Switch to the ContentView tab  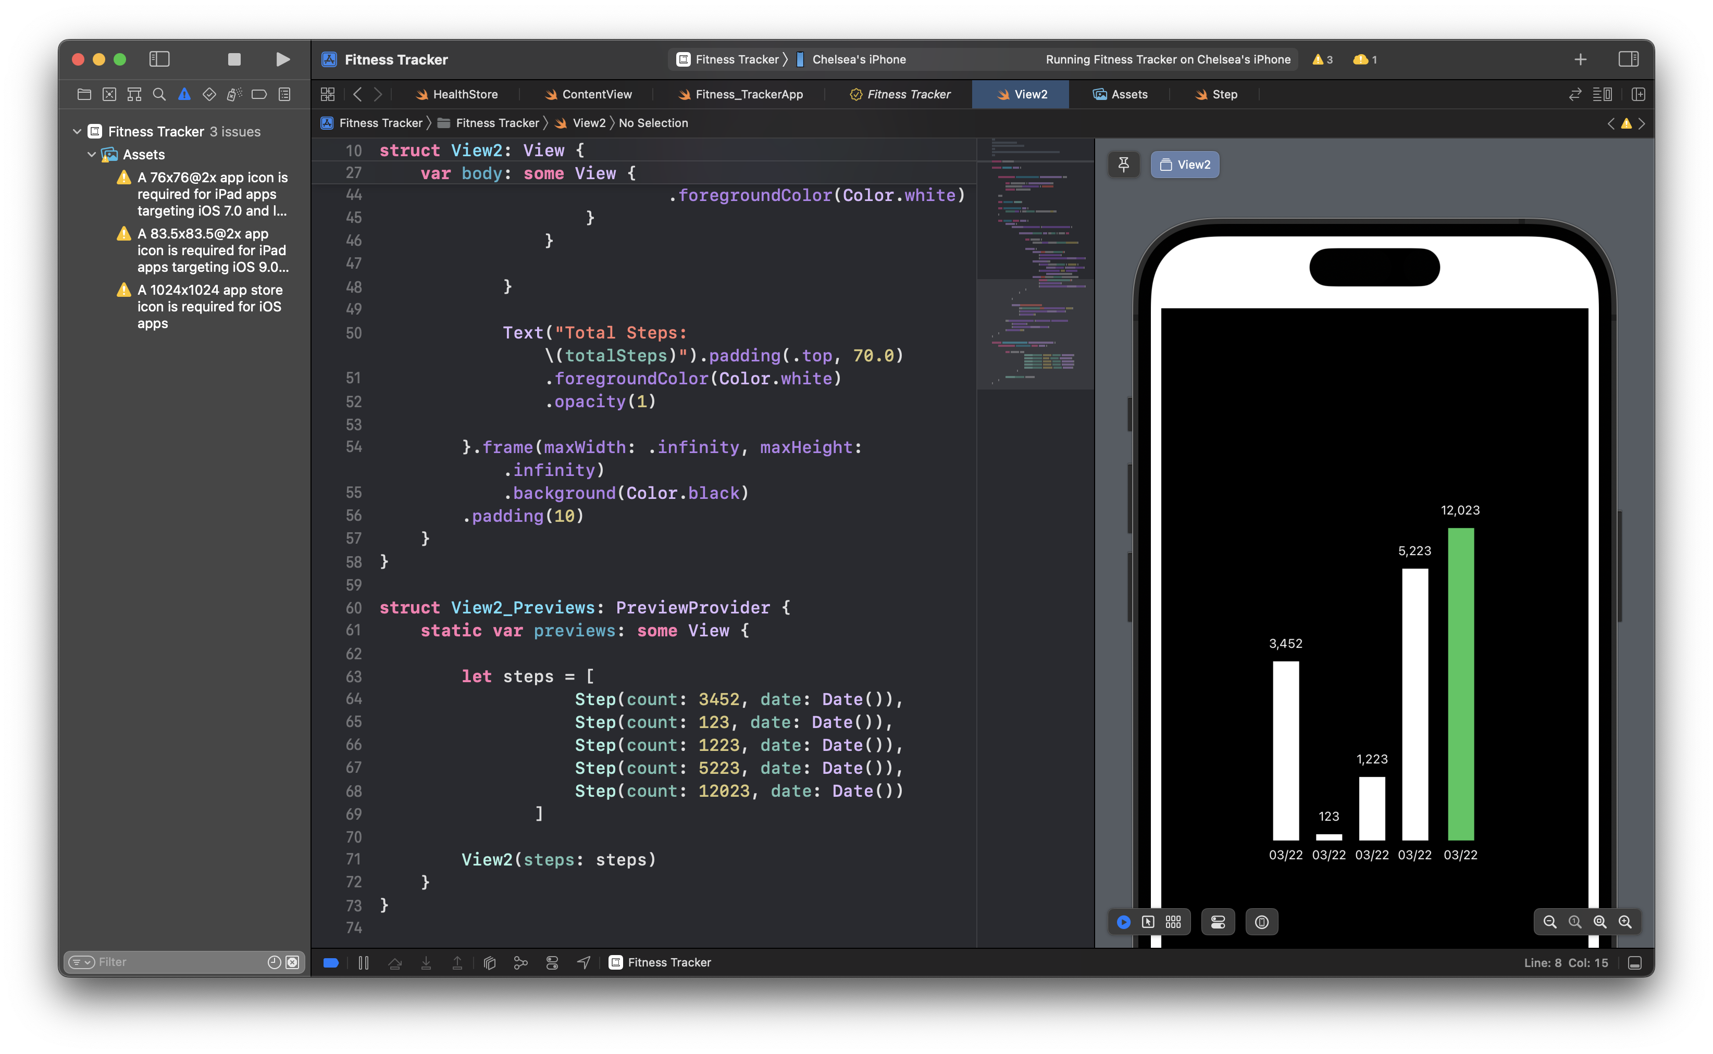(588, 94)
